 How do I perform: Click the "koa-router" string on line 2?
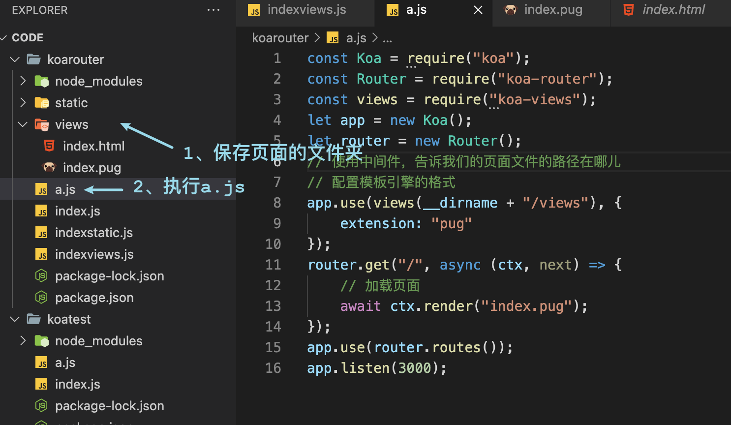(548, 79)
